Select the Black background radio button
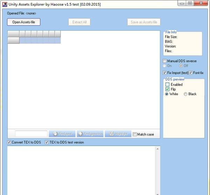Image resolution: width=210 pixels, height=195 pixels. (185, 94)
